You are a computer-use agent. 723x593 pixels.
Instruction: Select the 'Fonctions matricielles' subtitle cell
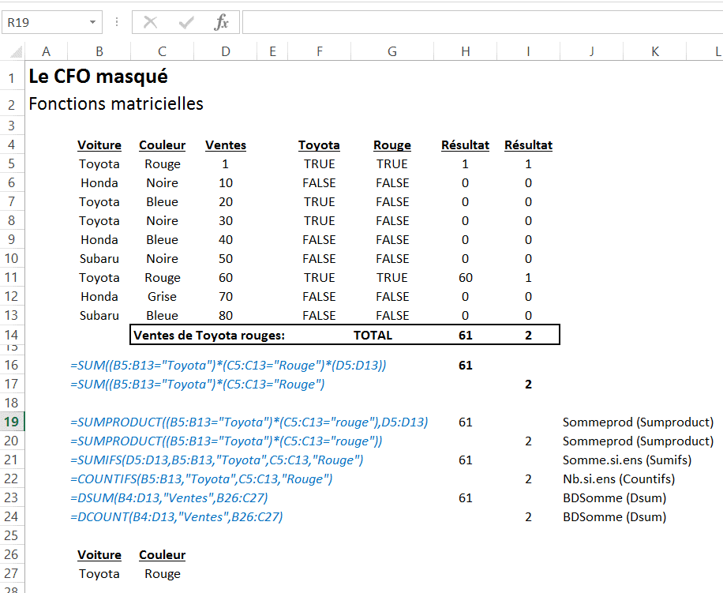pyautogui.click(x=116, y=103)
